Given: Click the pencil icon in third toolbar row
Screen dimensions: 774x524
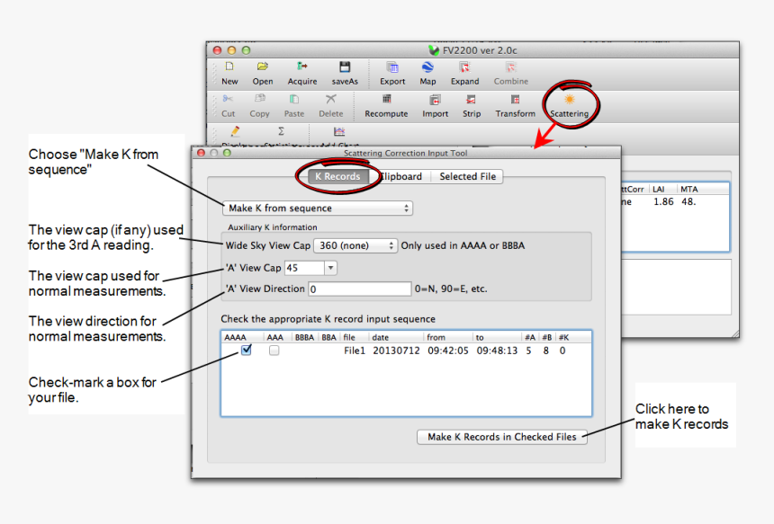Looking at the screenshot, I should 235,131.
